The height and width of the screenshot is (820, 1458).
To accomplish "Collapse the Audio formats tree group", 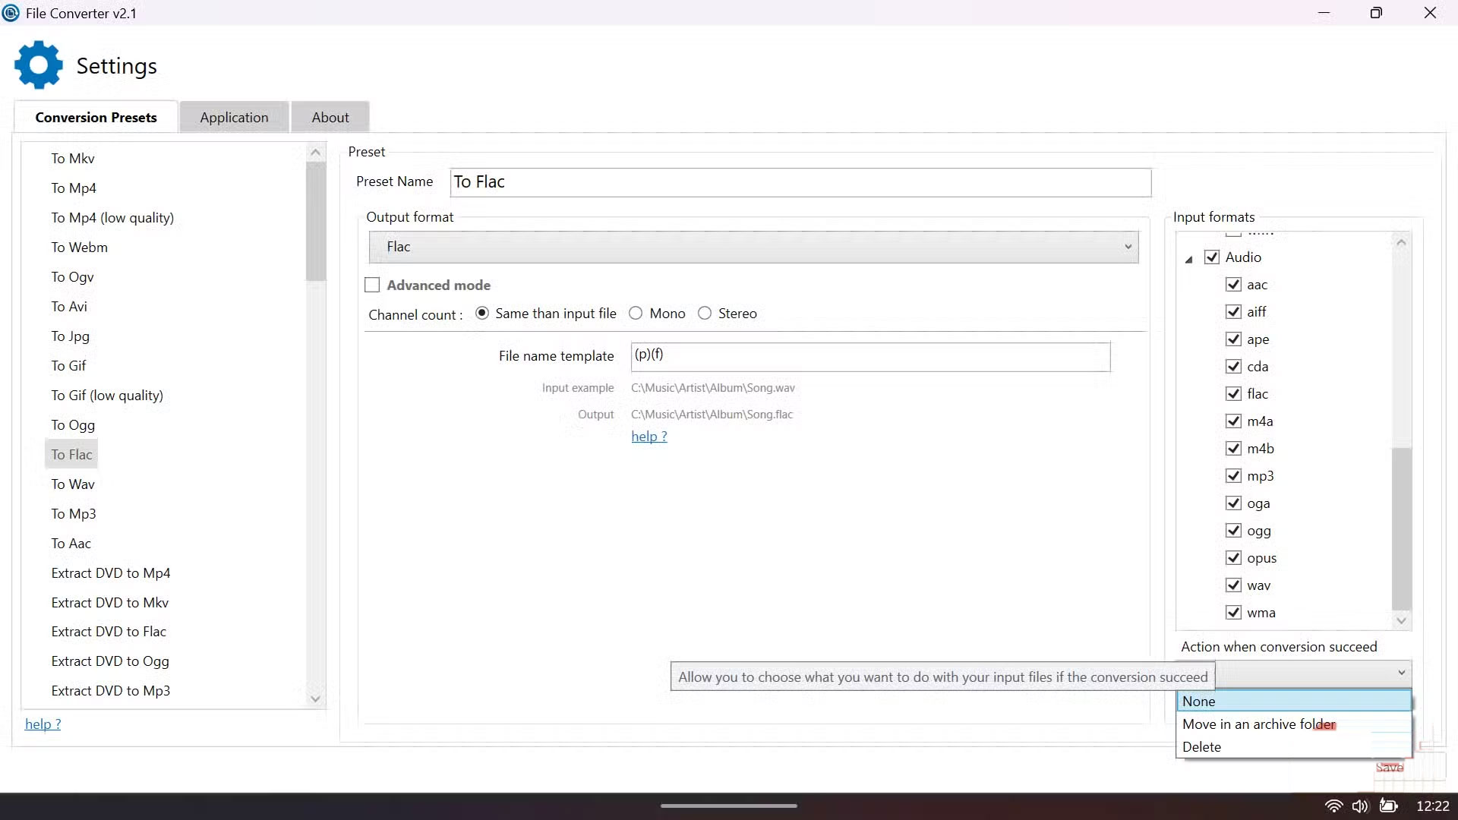I will point(1188,260).
